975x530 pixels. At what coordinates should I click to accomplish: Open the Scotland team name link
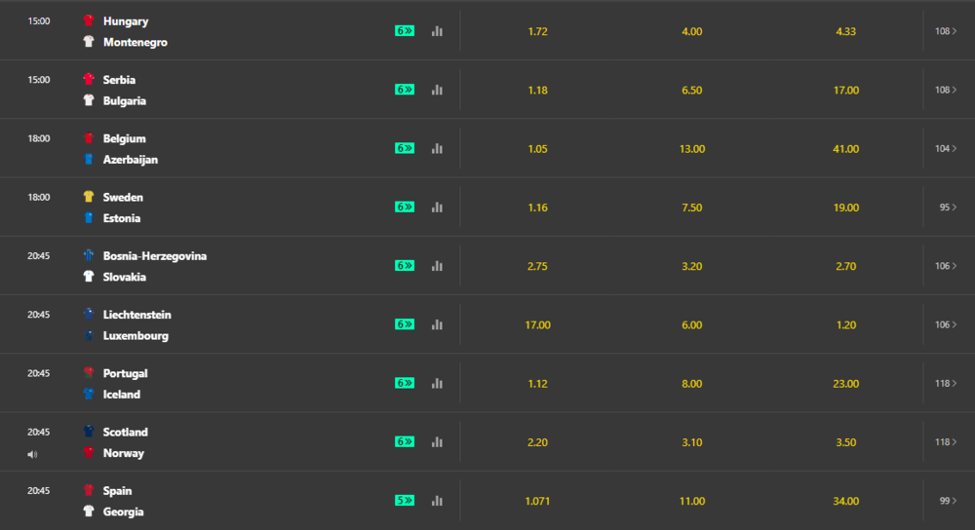(125, 432)
